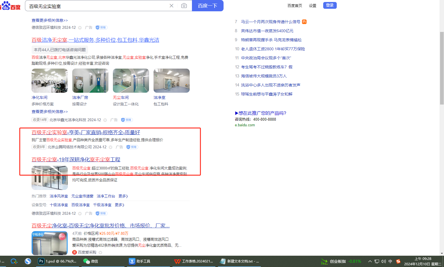The image size is (444, 267).
Task: Click 想在此推广您的产品吗? link
Action: (x=261, y=113)
